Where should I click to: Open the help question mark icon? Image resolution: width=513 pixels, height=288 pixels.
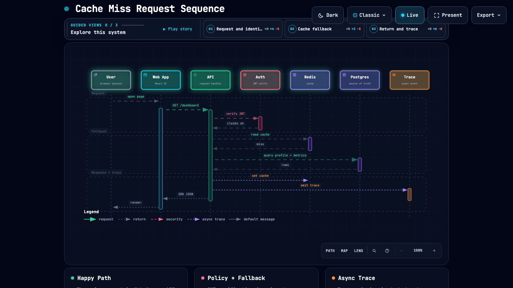[387, 251]
